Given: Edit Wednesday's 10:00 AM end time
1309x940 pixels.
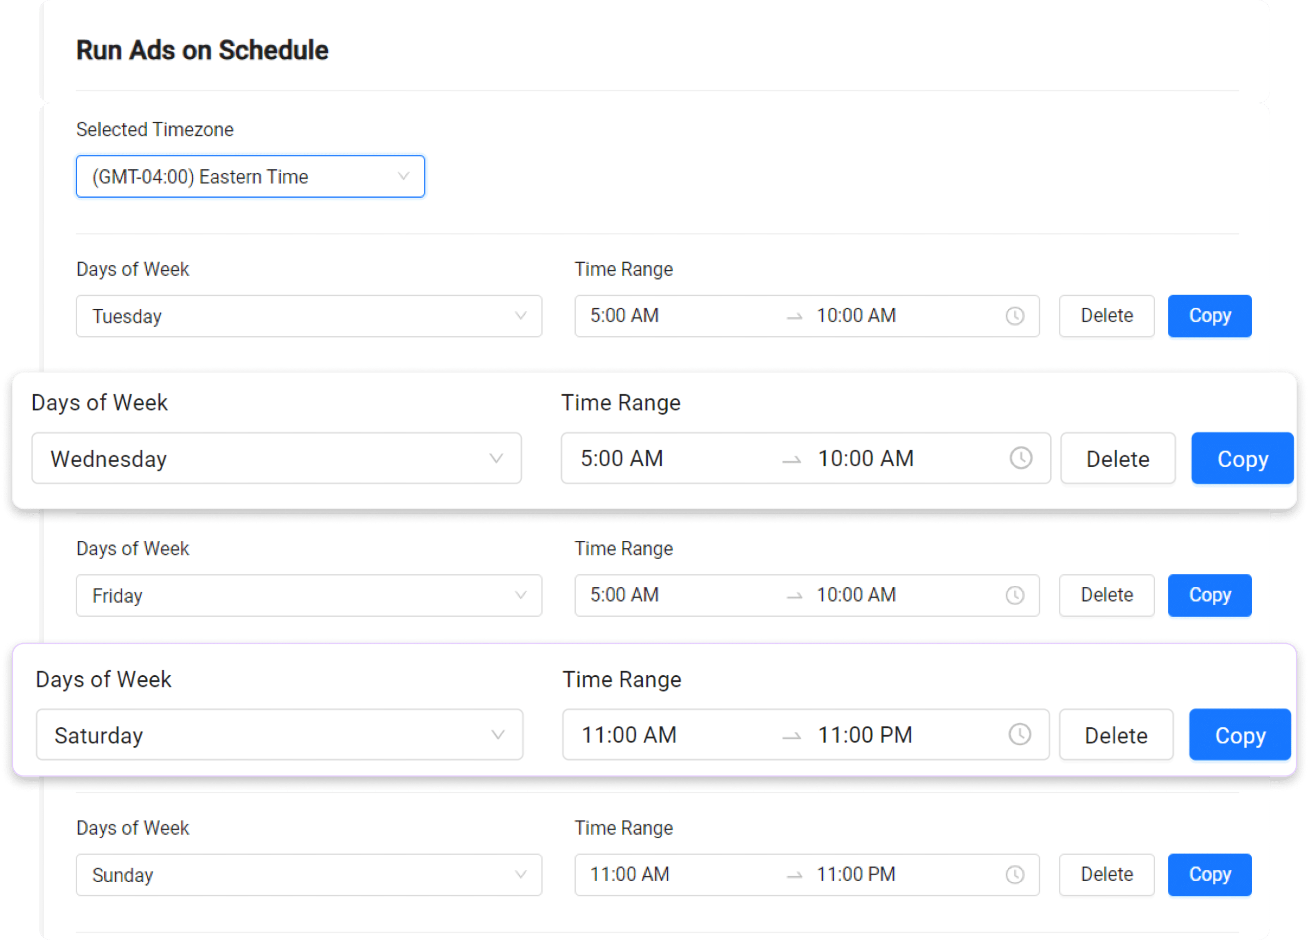Looking at the screenshot, I should [866, 458].
